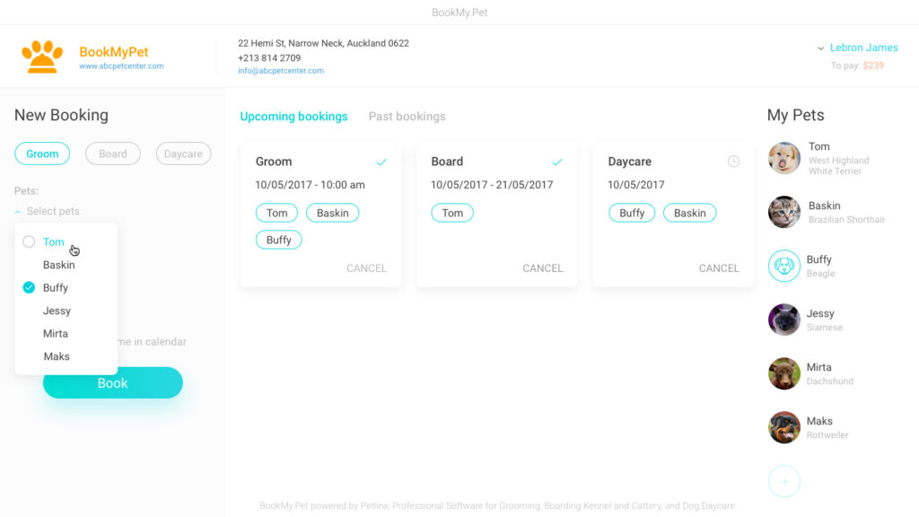Click Baskin tag in Daycare card
This screenshot has height=517, width=919.
point(689,213)
